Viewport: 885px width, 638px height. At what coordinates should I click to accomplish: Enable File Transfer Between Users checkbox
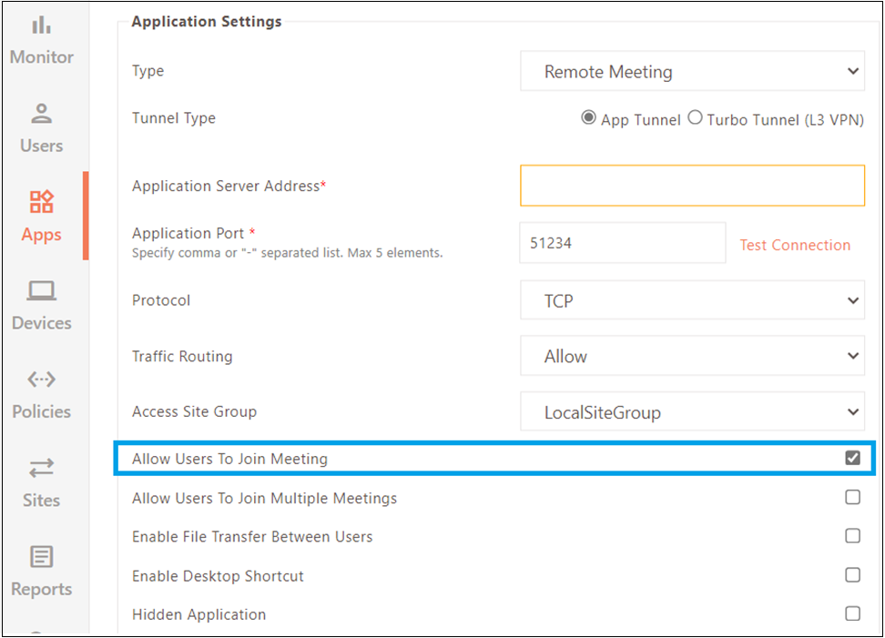click(x=852, y=535)
